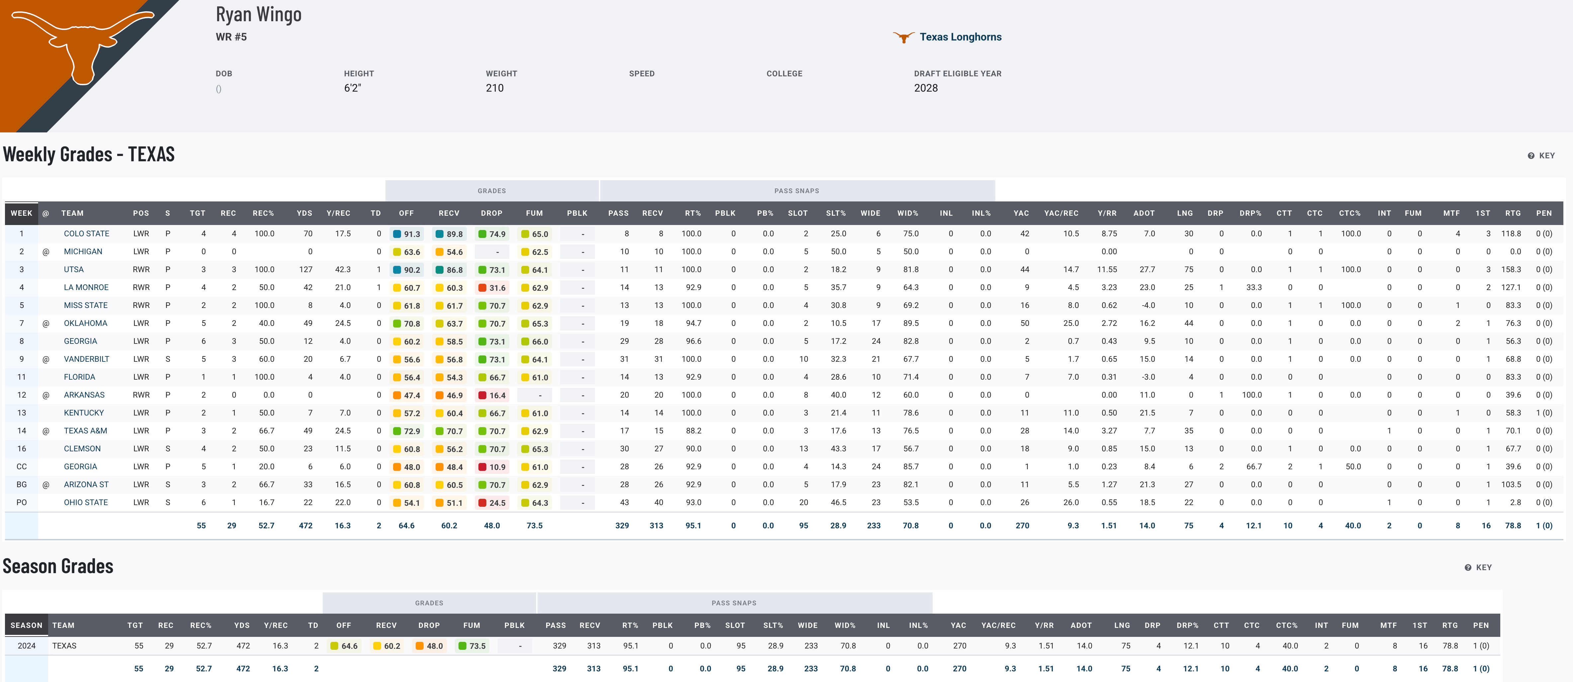
Task: Open the MICHIGAN opponent link
Action: 83,252
